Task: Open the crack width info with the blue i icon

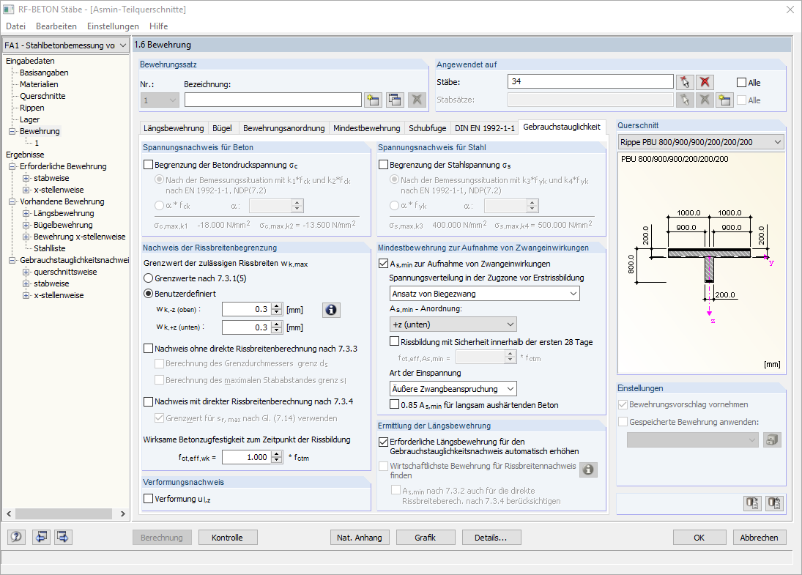Action: click(x=330, y=309)
